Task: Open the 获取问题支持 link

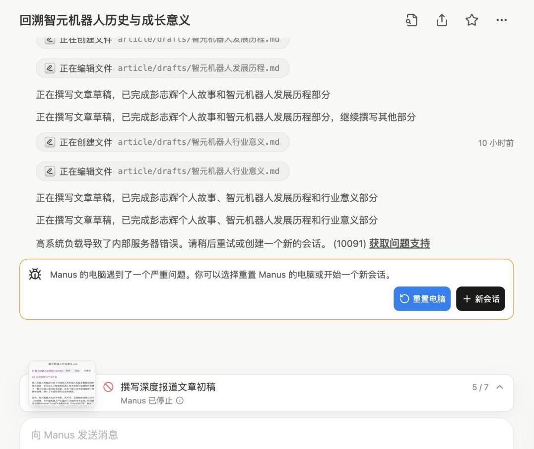Action: tap(400, 243)
